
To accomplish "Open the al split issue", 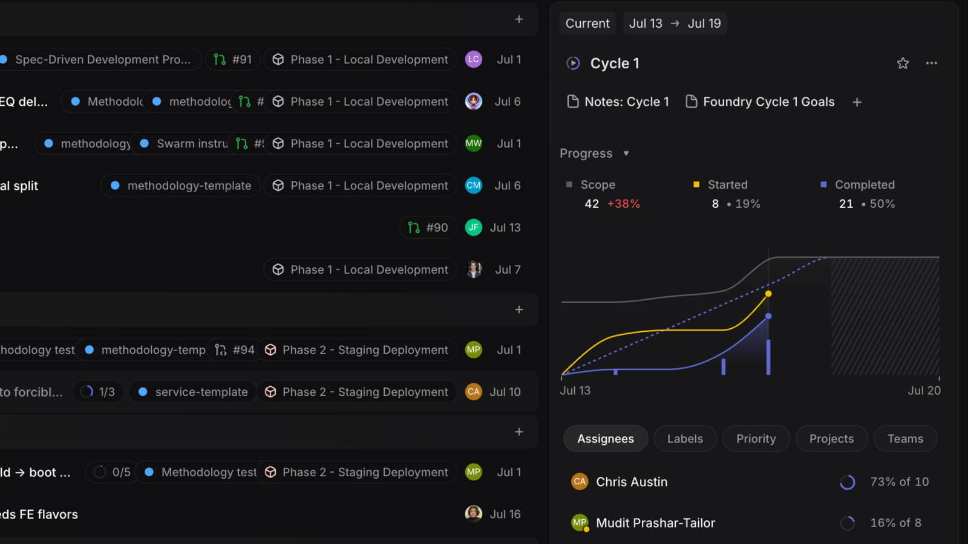I will (x=19, y=186).
